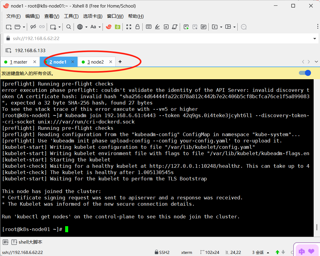The width and height of the screenshot is (320, 256).
Task: Click the Disconnect broken-link icon
Action: pos(33,27)
